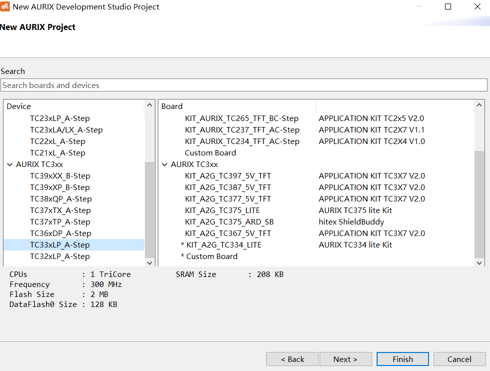Choose board KIT_AURIX_TC237_TFT_AC-Step
The width and height of the screenshot is (490, 371).
click(x=242, y=130)
